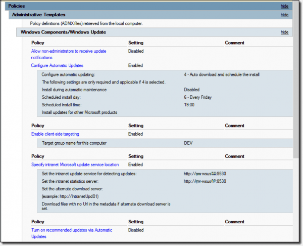The height and width of the screenshot is (246, 303).
Task: Click Disabled value for automatic maintenance install
Action: click(x=192, y=90)
